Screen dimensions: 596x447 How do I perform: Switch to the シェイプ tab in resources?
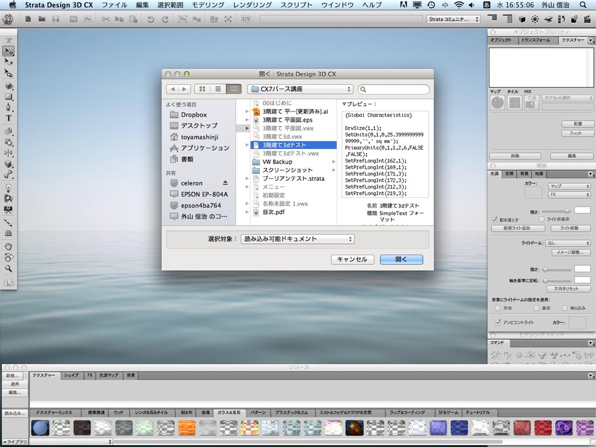coord(71,375)
